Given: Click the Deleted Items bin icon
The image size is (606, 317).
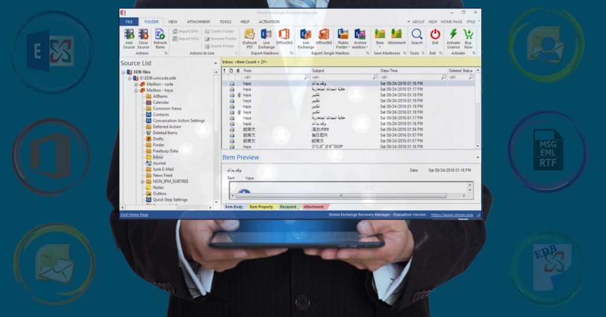Looking at the screenshot, I should tap(149, 133).
